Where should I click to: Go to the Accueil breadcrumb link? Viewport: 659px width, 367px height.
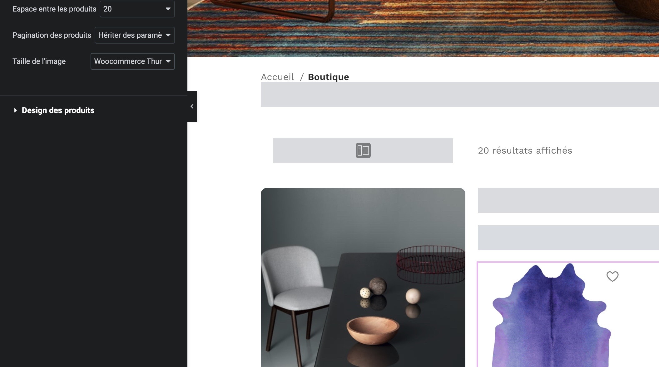point(277,77)
